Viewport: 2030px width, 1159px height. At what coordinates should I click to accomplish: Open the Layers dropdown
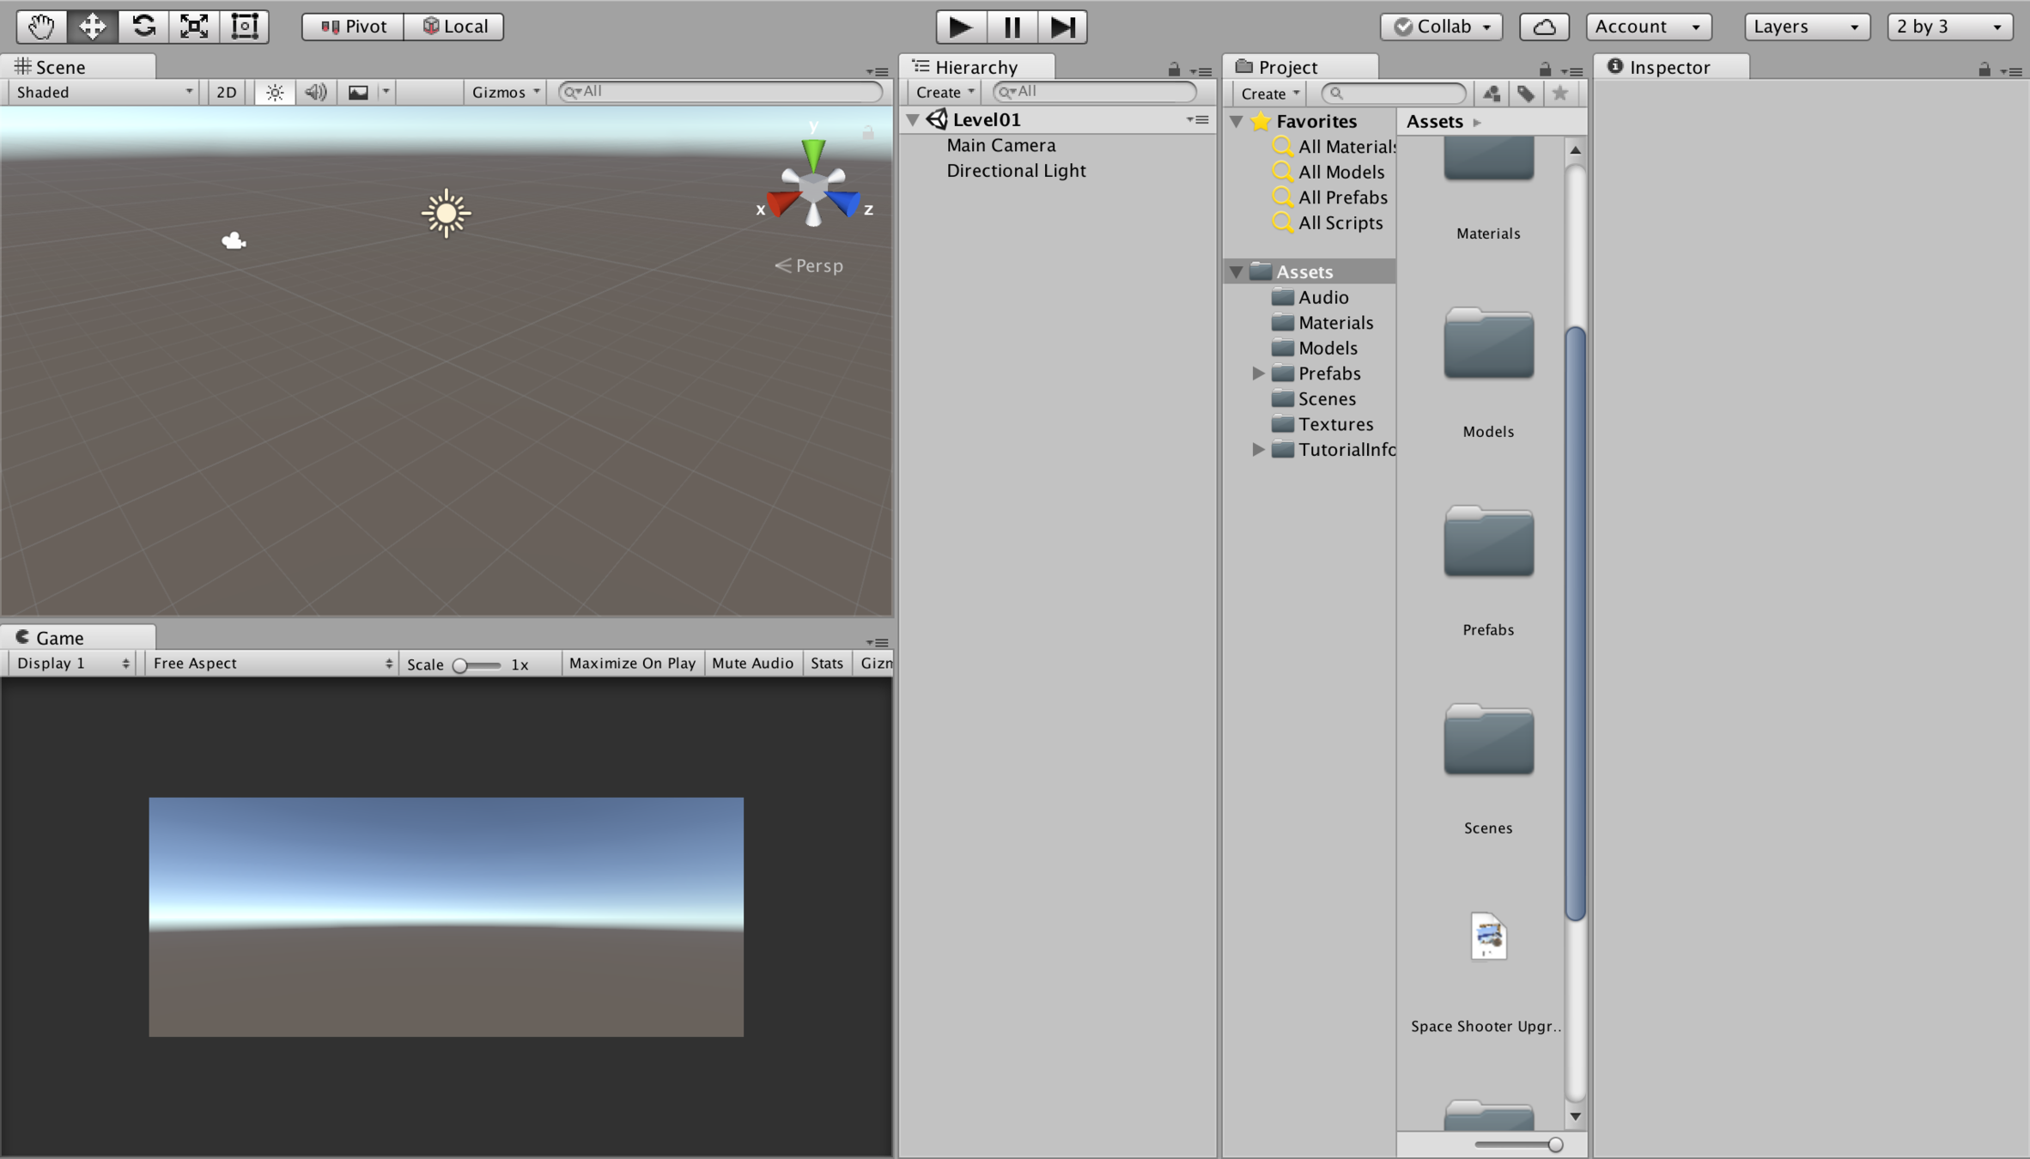tap(1806, 27)
